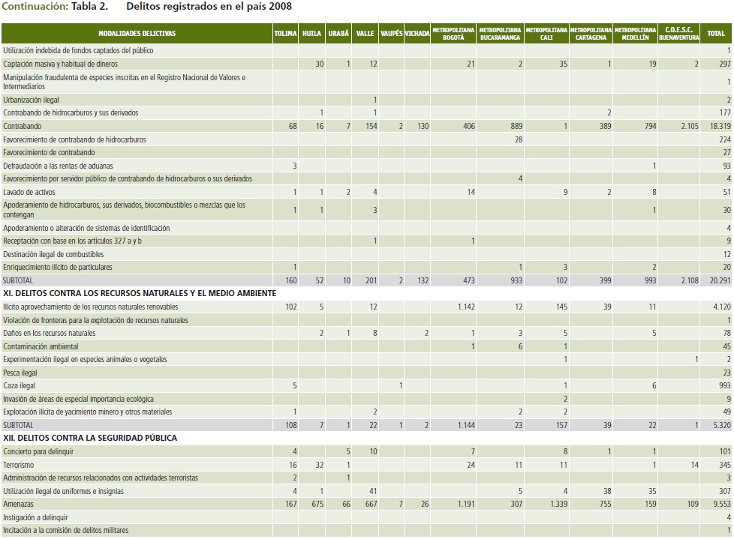The image size is (734, 539).
Task: Click section heading XI. Delitos contra los recursos naturales
Action: 139,293
